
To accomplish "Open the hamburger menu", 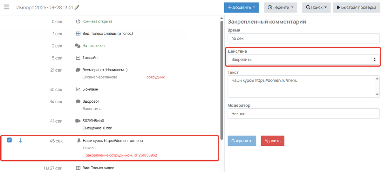I will pos(6,7).
